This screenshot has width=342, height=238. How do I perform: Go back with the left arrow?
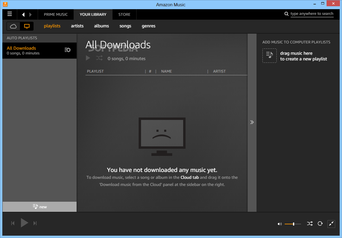click(x=23, y=14)
